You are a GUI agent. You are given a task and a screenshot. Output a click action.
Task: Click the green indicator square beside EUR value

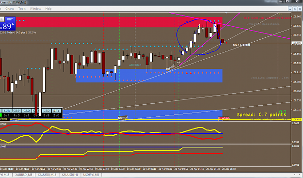pos(1,115)
